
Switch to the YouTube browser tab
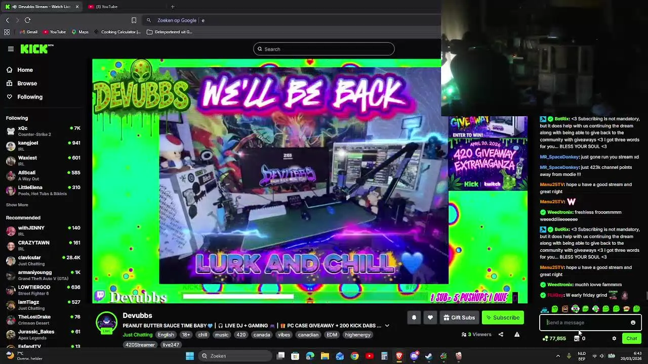tap(124, 7)
